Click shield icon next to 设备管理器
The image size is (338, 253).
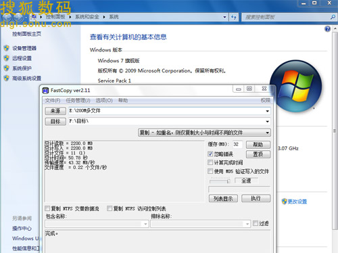click(x=6, y=48)
